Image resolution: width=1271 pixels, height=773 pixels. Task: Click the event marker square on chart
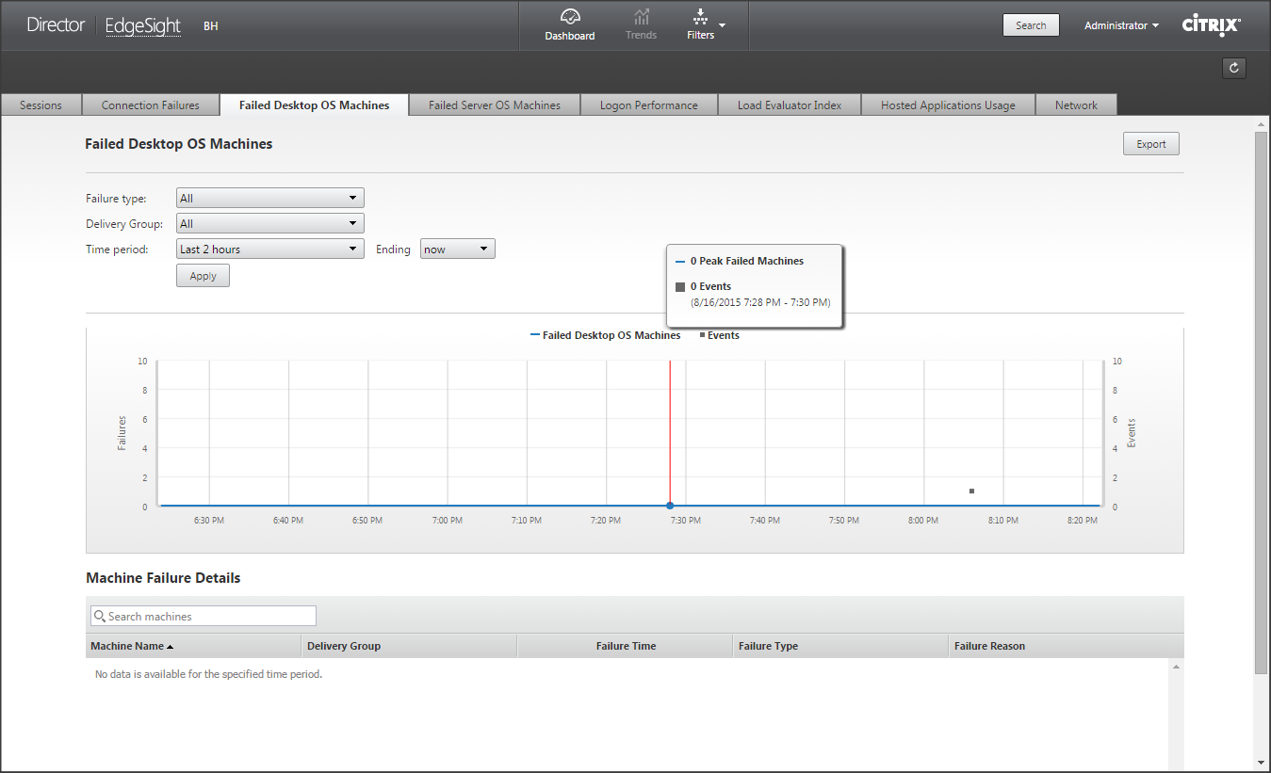[971, 491]
